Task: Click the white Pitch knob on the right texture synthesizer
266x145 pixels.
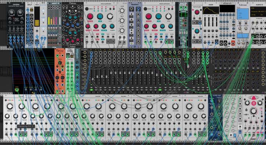Action: (x=168, y=16)
